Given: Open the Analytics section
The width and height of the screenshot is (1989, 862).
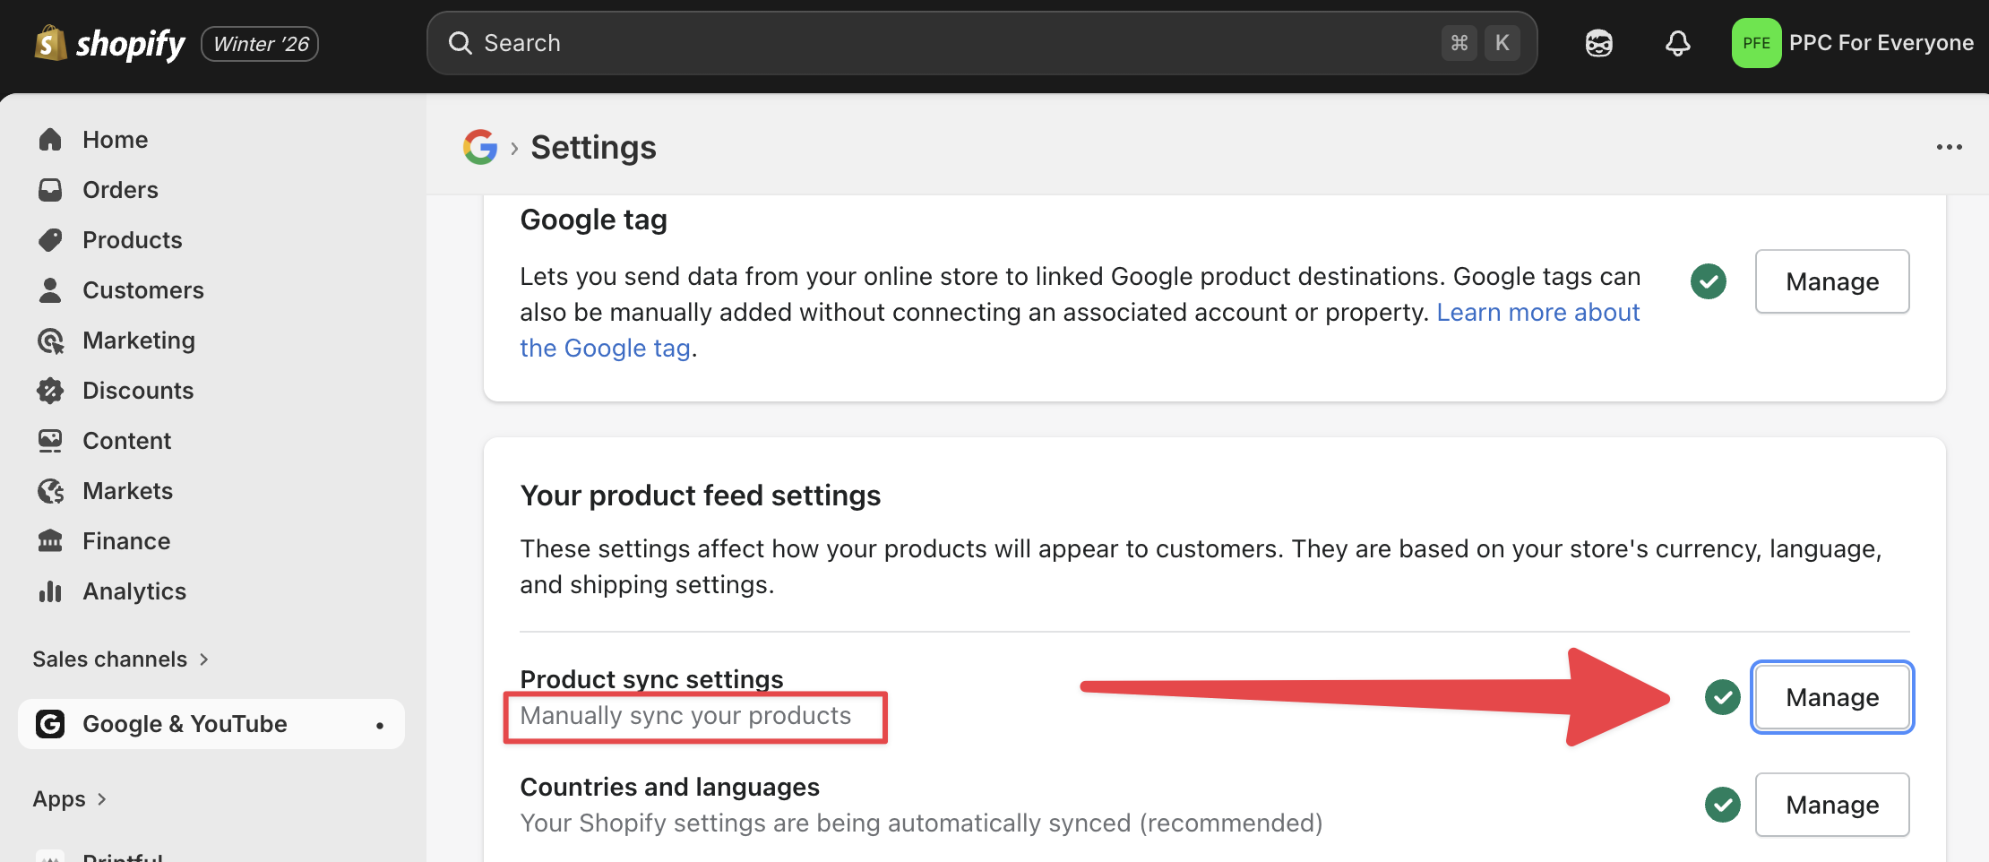Looking at the screenshot, I should click(133, 591).
